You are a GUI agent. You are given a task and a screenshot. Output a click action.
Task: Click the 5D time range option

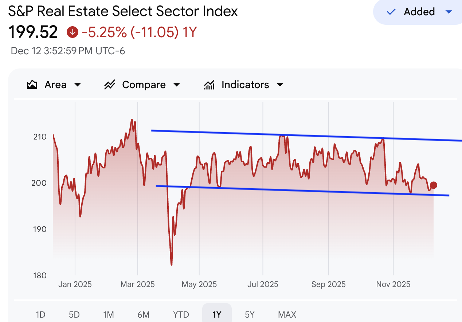[x=73, y=314]
